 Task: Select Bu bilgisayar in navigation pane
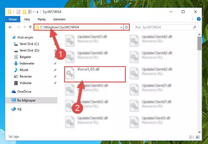[x=31, y=100]
